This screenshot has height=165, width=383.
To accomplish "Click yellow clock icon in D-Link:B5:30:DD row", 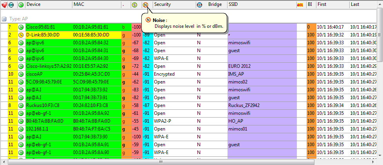I will coord(21,35).
